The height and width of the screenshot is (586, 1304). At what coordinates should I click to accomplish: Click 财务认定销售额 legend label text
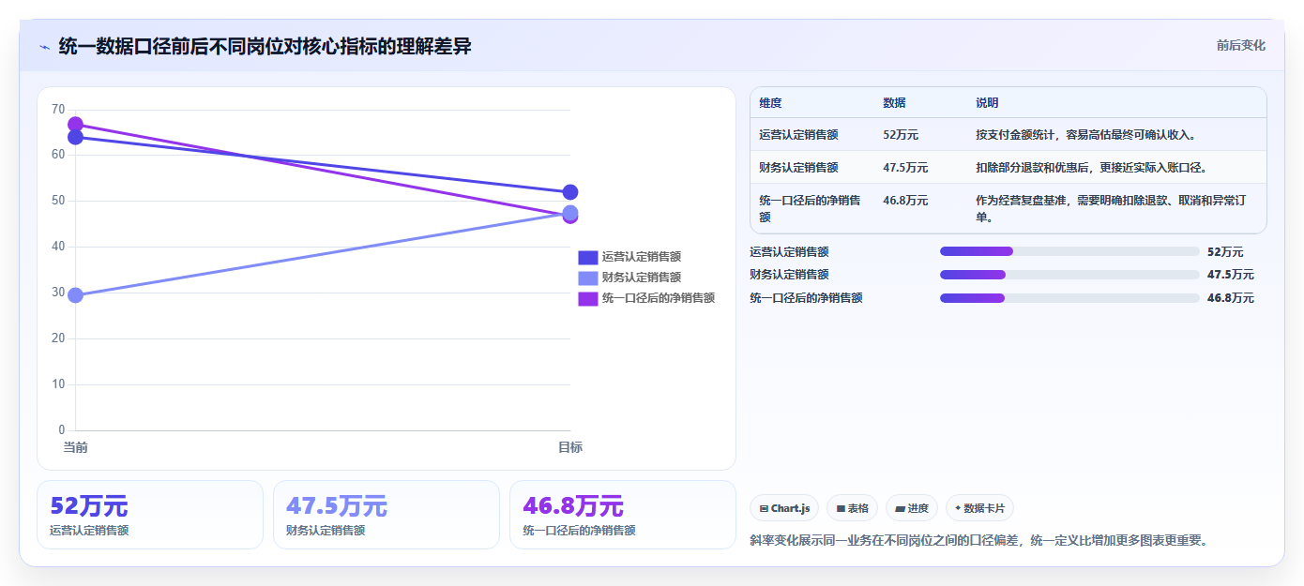click(x=641, y=278)
